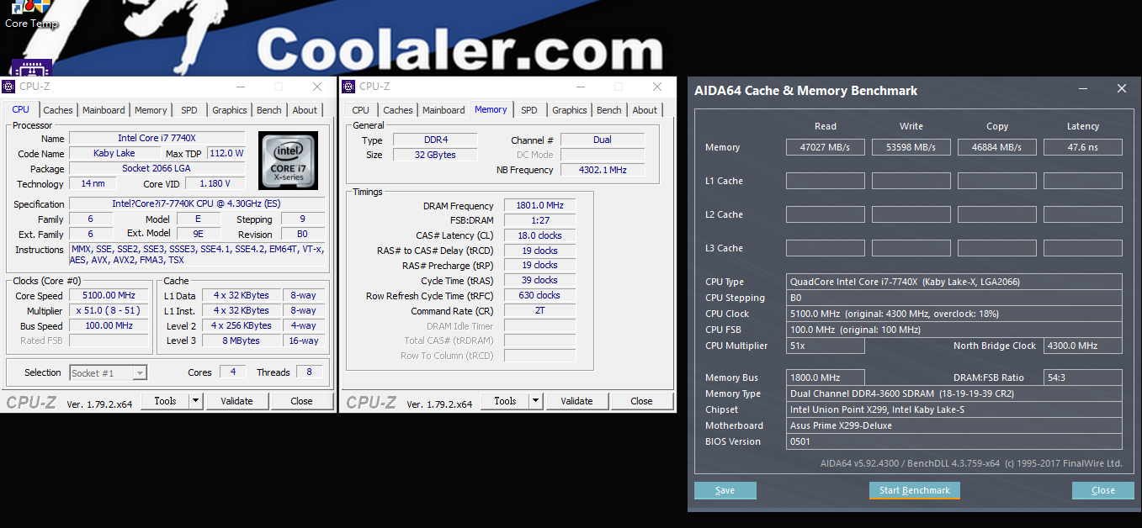The width and height of the screenshot is (1142, 528).
Task: Click the Max TDP value "112.0 W"
Action: click(226, 153)
